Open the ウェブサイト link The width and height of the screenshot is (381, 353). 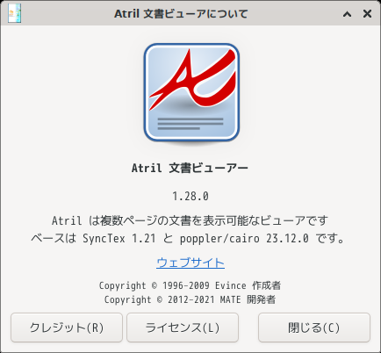[190, 263]
